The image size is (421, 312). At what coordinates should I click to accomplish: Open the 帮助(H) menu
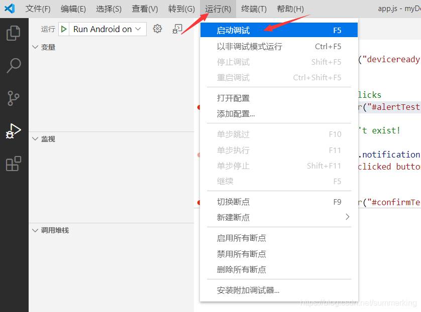click(290, 9)
